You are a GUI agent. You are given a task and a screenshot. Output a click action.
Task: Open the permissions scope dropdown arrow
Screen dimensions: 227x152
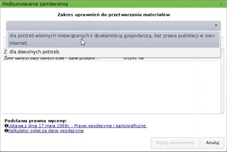pyautogui.click(x=216, y=25)
